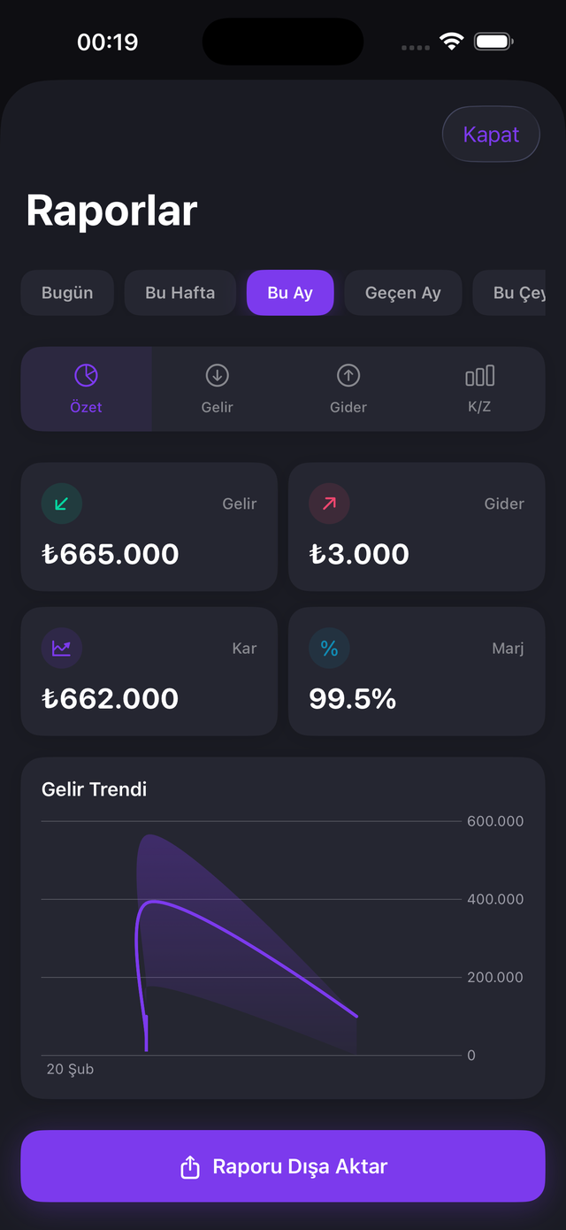566x1230 pixels.
Task: Switch to Geçen Ay period
Action: (x=403, y=293)
